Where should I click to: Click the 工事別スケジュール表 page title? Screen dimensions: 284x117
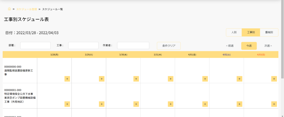26,19
